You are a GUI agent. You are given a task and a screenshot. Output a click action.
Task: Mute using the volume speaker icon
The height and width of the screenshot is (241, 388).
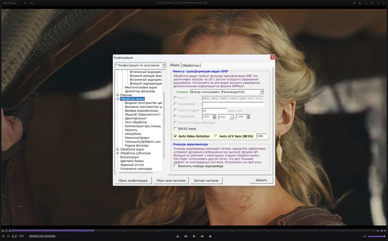365,236
